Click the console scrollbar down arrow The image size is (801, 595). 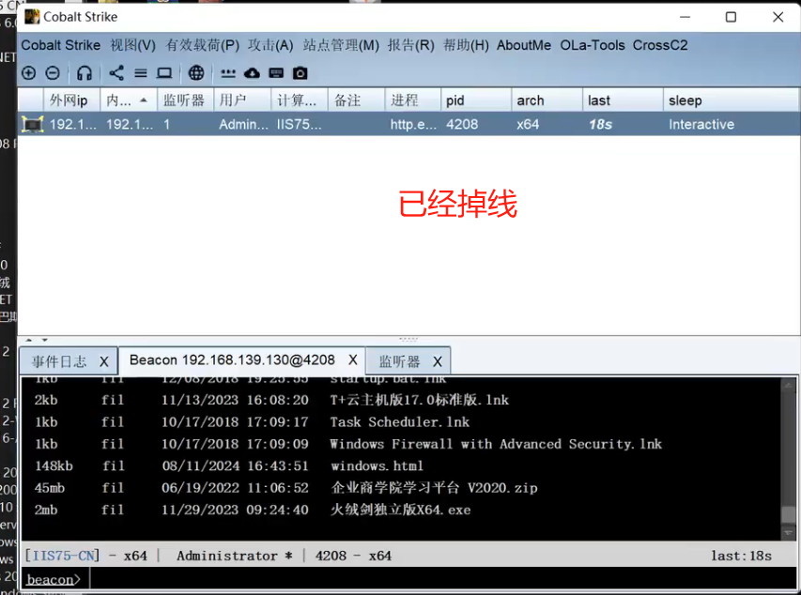pos(788,533)
